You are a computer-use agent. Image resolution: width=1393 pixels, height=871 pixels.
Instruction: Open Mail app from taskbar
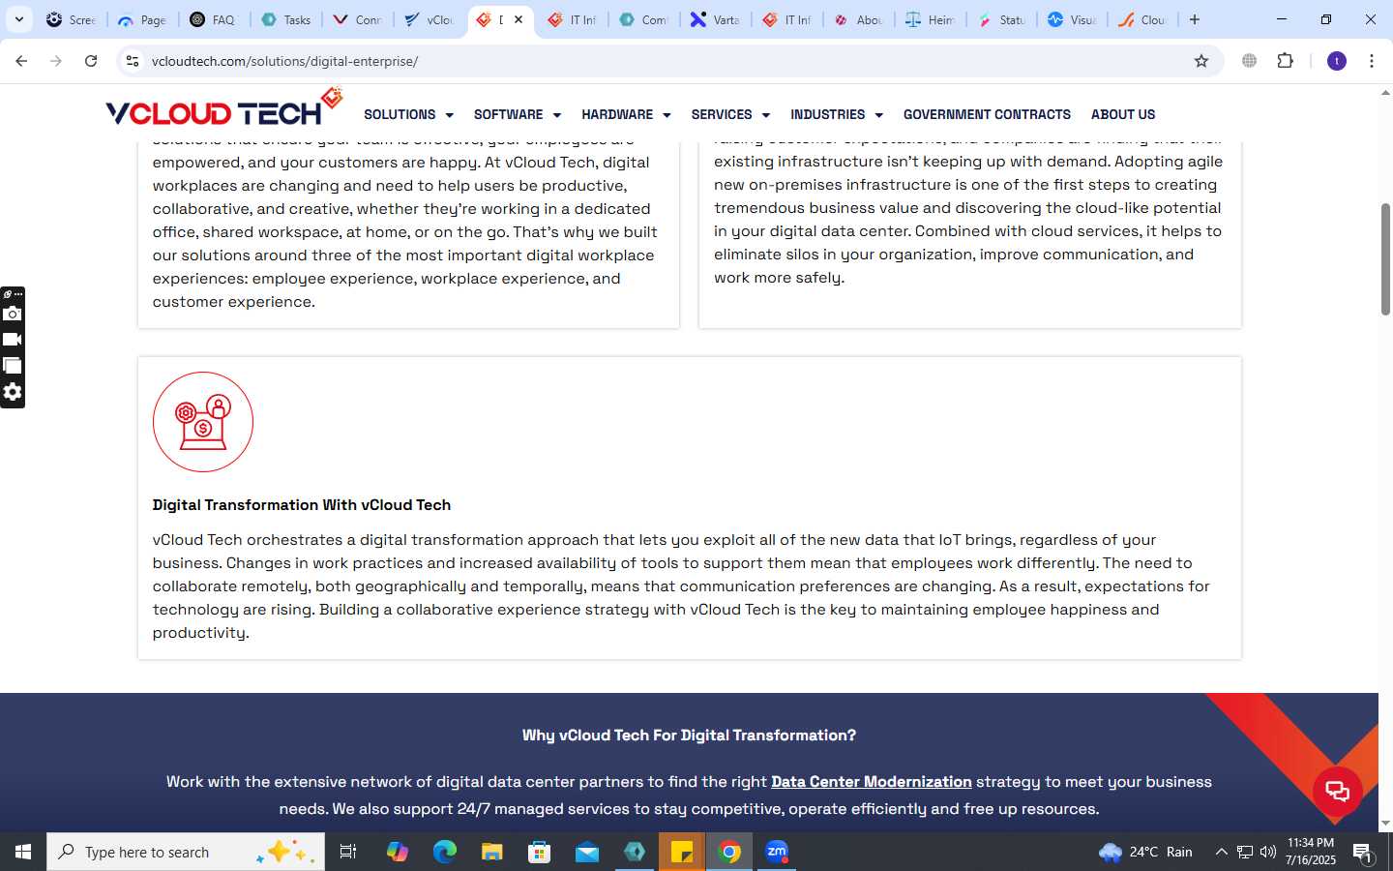(587, 852)
